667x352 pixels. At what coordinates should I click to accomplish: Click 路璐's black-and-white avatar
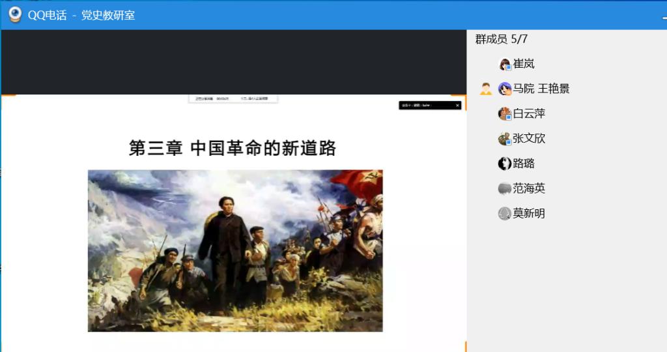click(x=505, y=164)
